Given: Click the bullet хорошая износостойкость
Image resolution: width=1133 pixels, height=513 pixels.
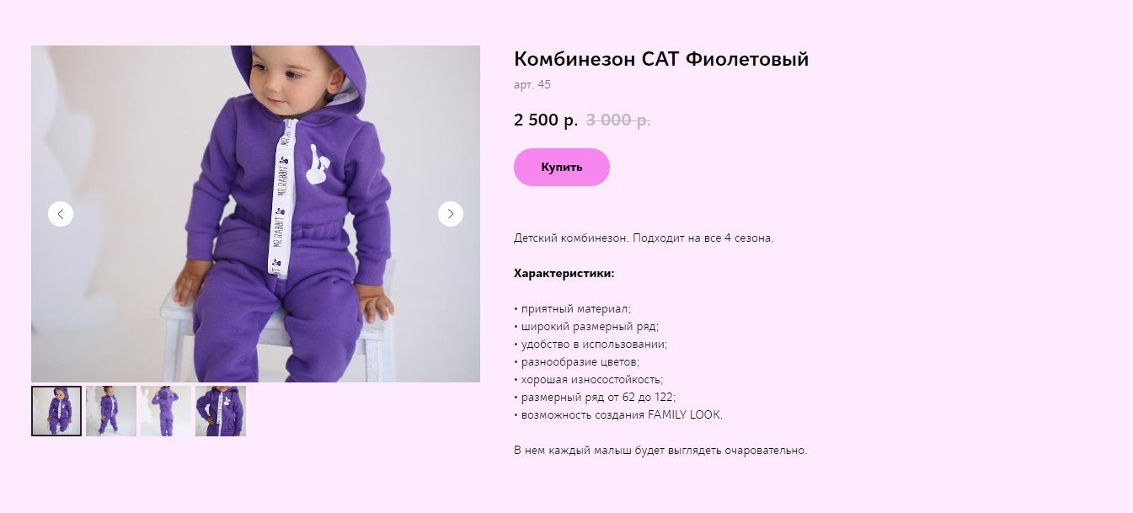Looking at the screenshot, I should click(x=589, y=380).
